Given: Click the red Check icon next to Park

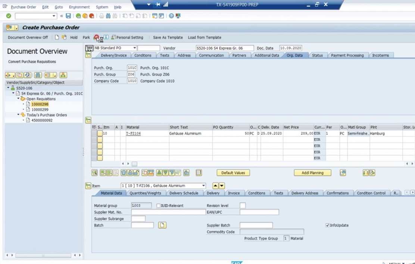Looking at the screenshot, I should coord(96,37).
